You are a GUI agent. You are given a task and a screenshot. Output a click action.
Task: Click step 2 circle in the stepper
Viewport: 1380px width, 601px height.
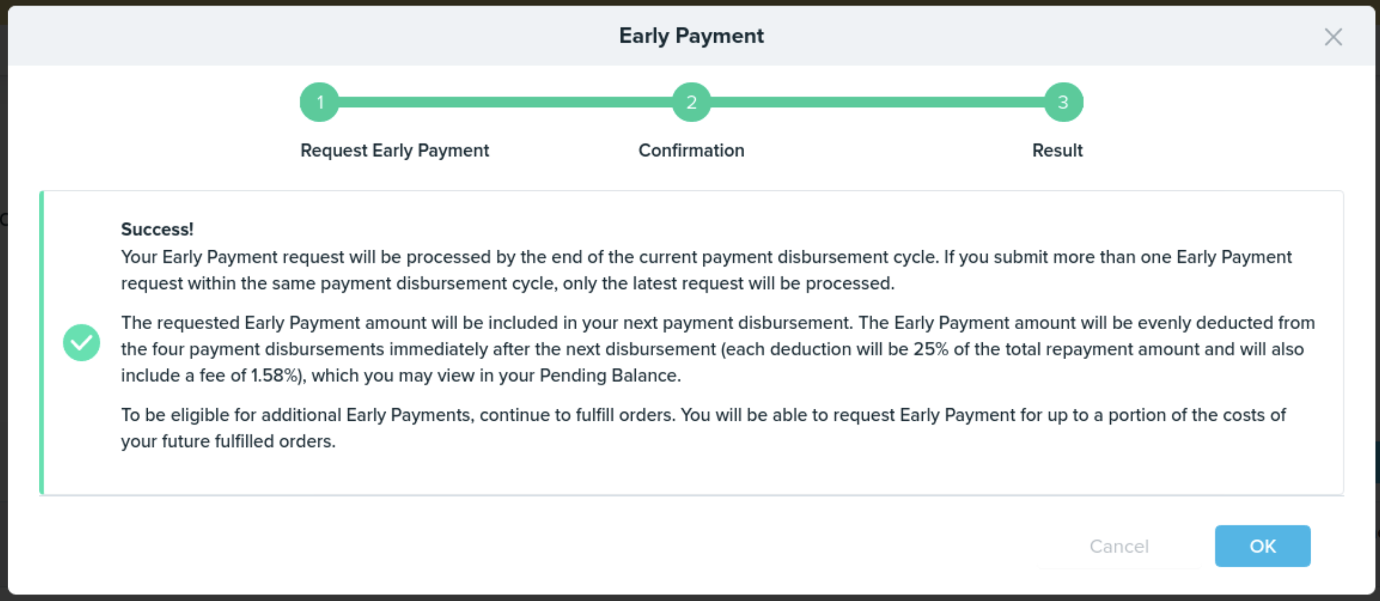tap(691, 102)
